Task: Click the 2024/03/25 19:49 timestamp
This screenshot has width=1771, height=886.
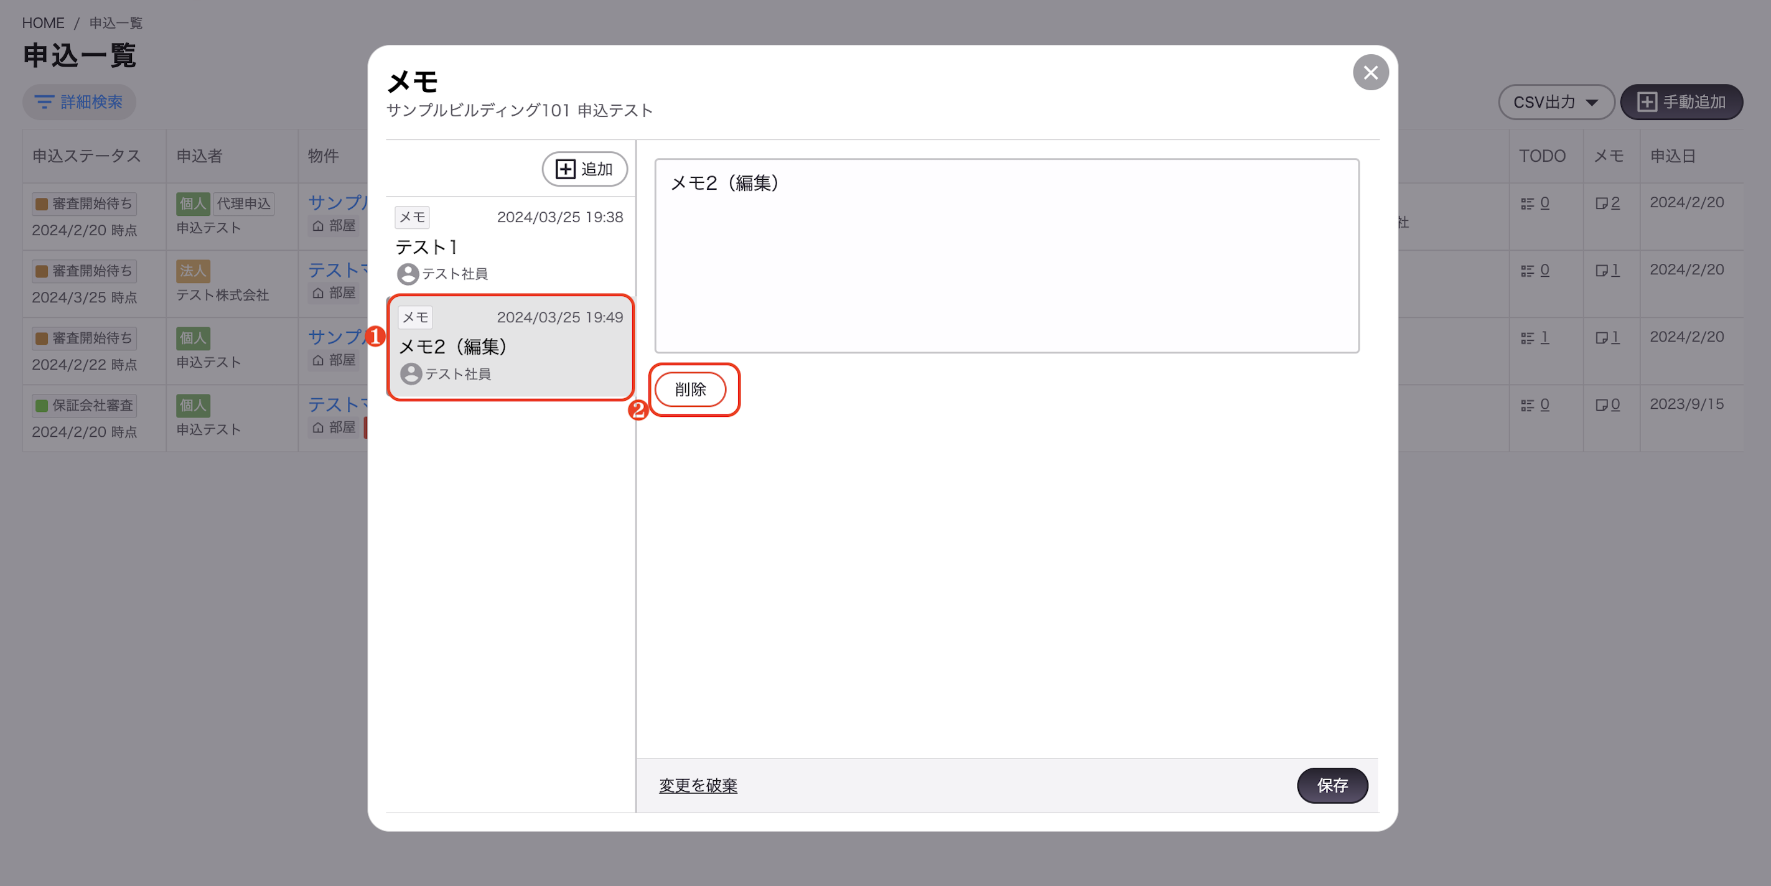Action: (x=559, y=317)
